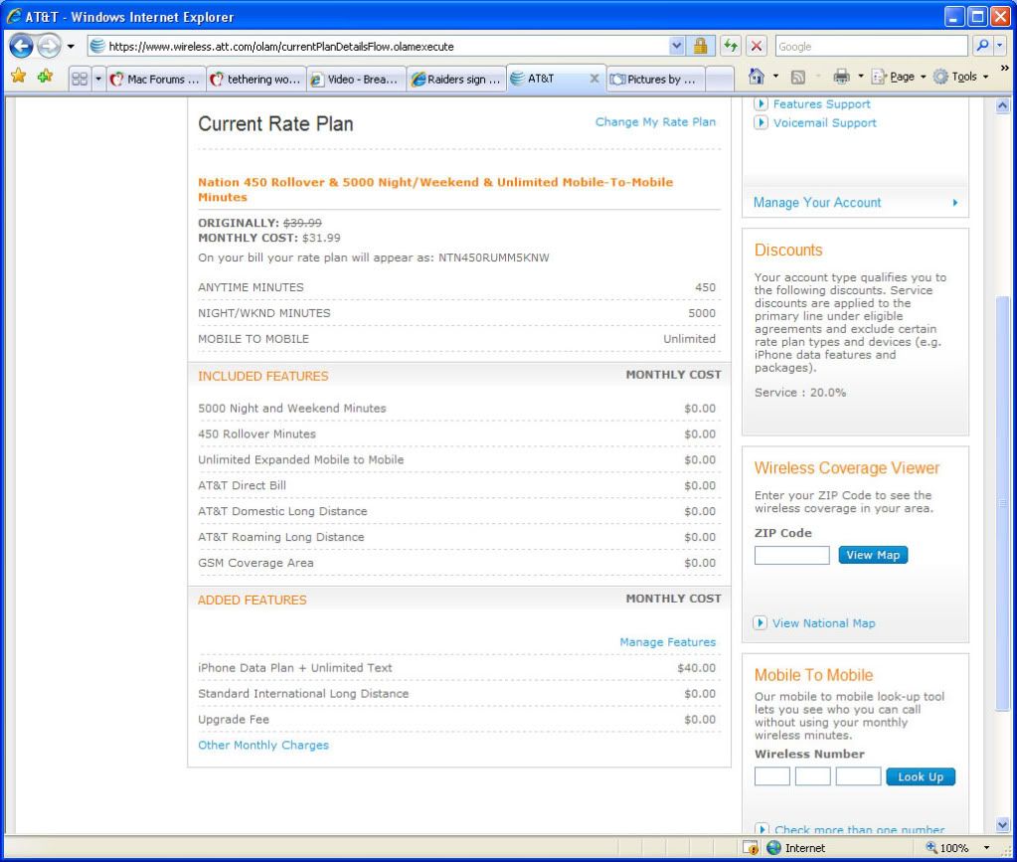Screen dimensions: 1017x862
Task: Open Voicemail Support link
Action: tap(824, 122)
